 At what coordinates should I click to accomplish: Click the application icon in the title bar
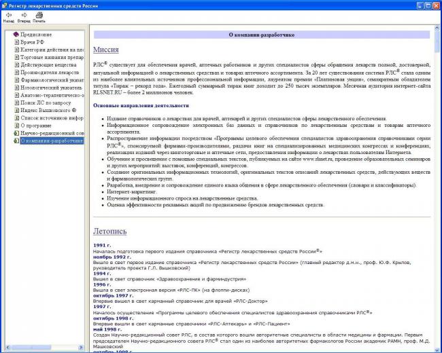(4, 5)
